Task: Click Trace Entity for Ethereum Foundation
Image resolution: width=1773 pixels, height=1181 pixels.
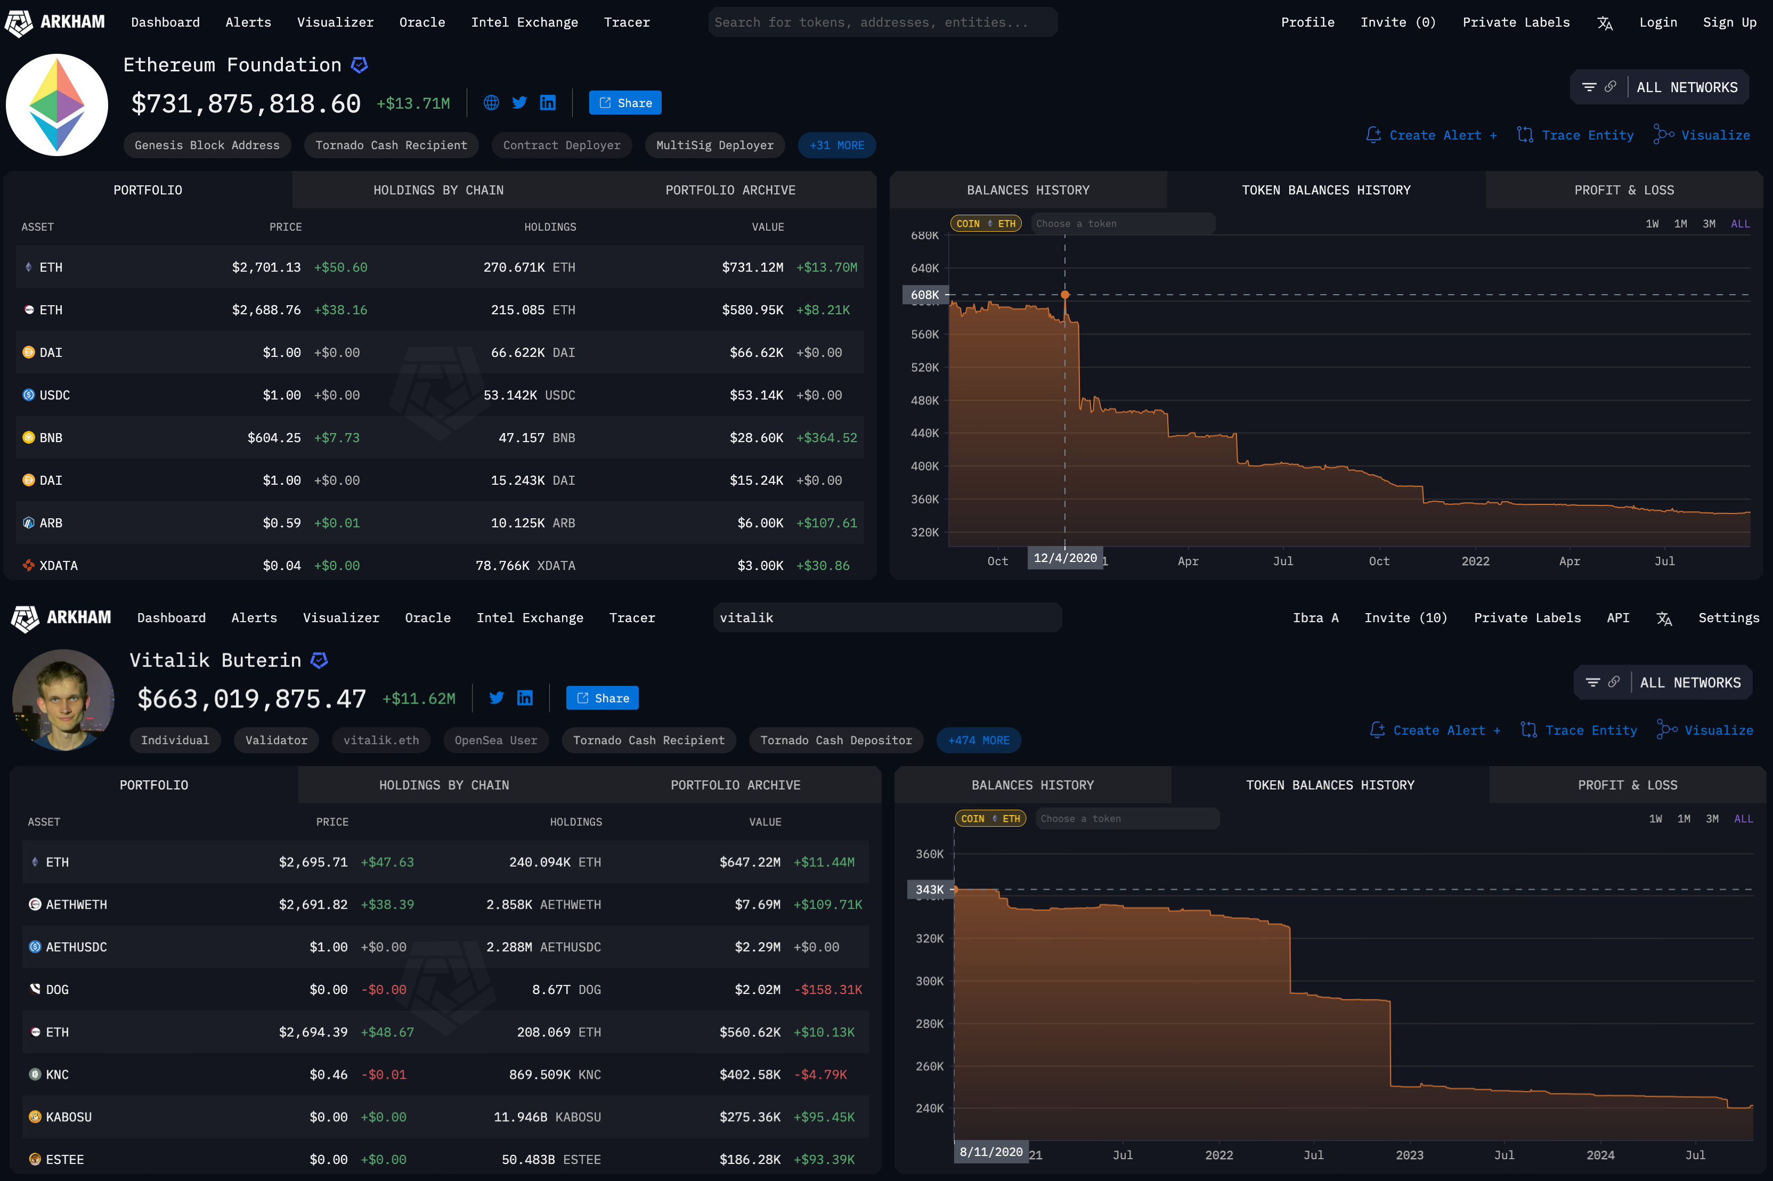Action: pyautogui.click(x=1575, y=136)
